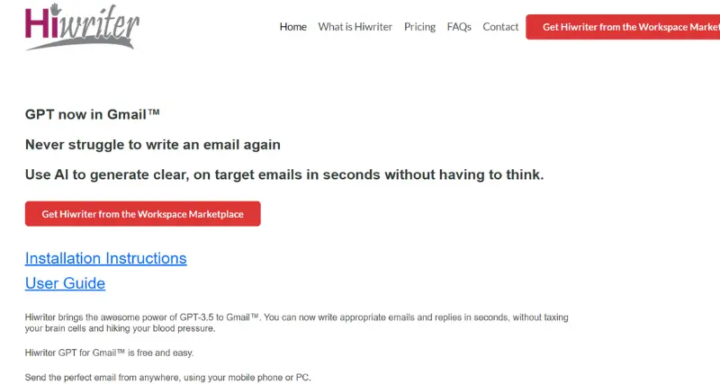The width and height of the screenshot is (720, 384).
Task: Click the "Send the perfect email from anywhere" line
Action: point(167,376)
